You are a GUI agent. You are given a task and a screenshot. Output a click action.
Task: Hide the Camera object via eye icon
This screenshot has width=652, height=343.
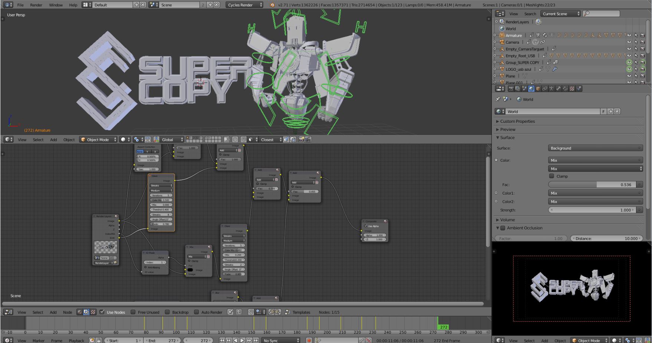pos(629,42)
